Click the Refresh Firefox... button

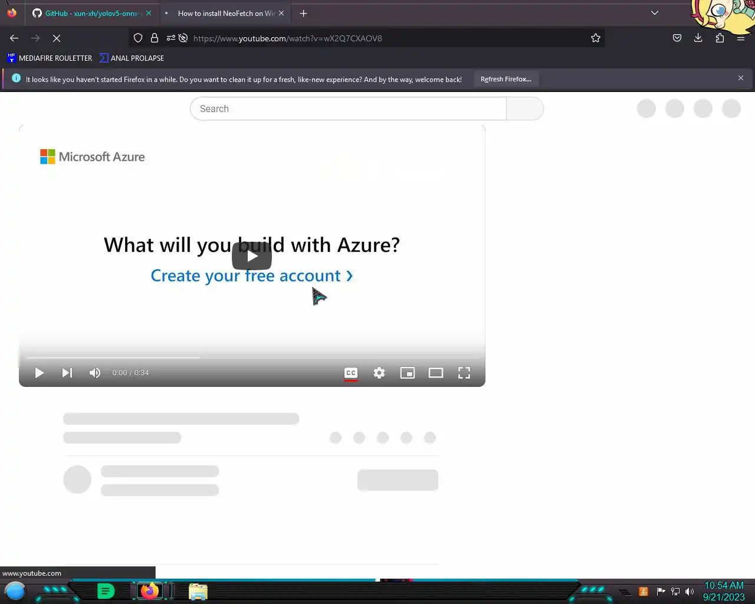(506, 79)
